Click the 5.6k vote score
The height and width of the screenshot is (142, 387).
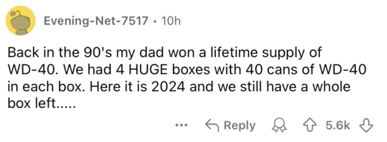point(338,126)
